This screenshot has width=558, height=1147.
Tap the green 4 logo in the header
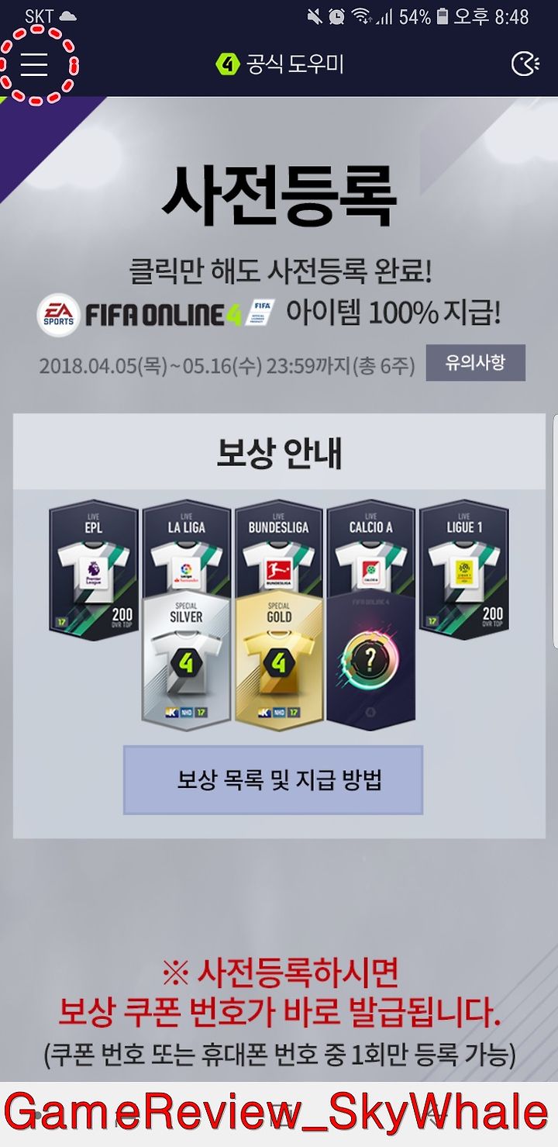[227, 65]
